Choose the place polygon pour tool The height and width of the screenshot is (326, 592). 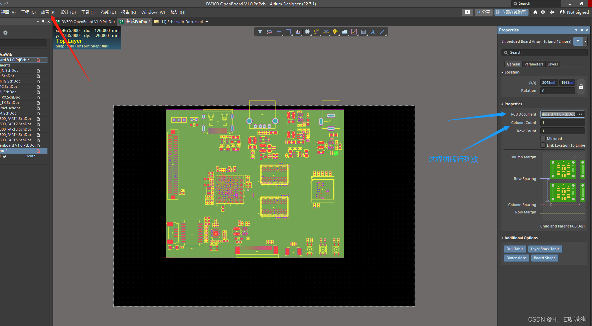point(345,32)
